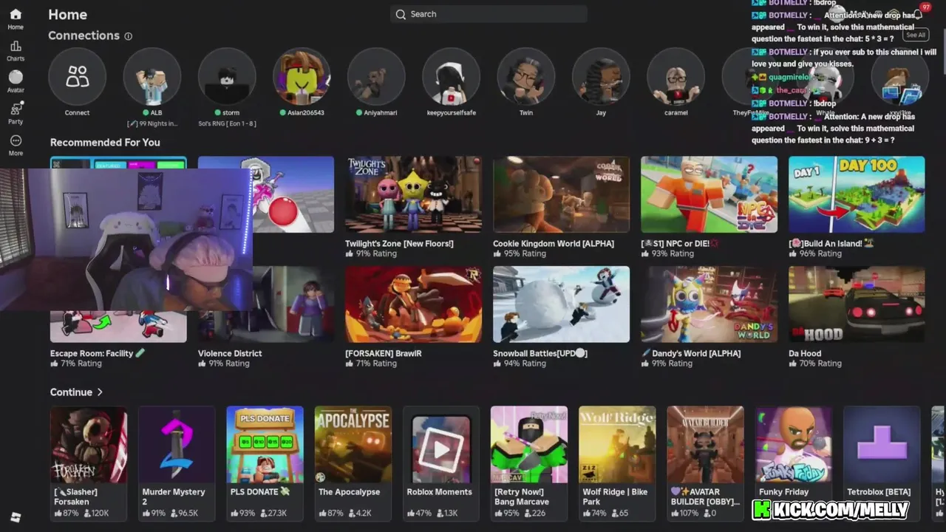The image size is (946, 532).
Task: Click the search magnifier icon
Action: coord(401,14)
